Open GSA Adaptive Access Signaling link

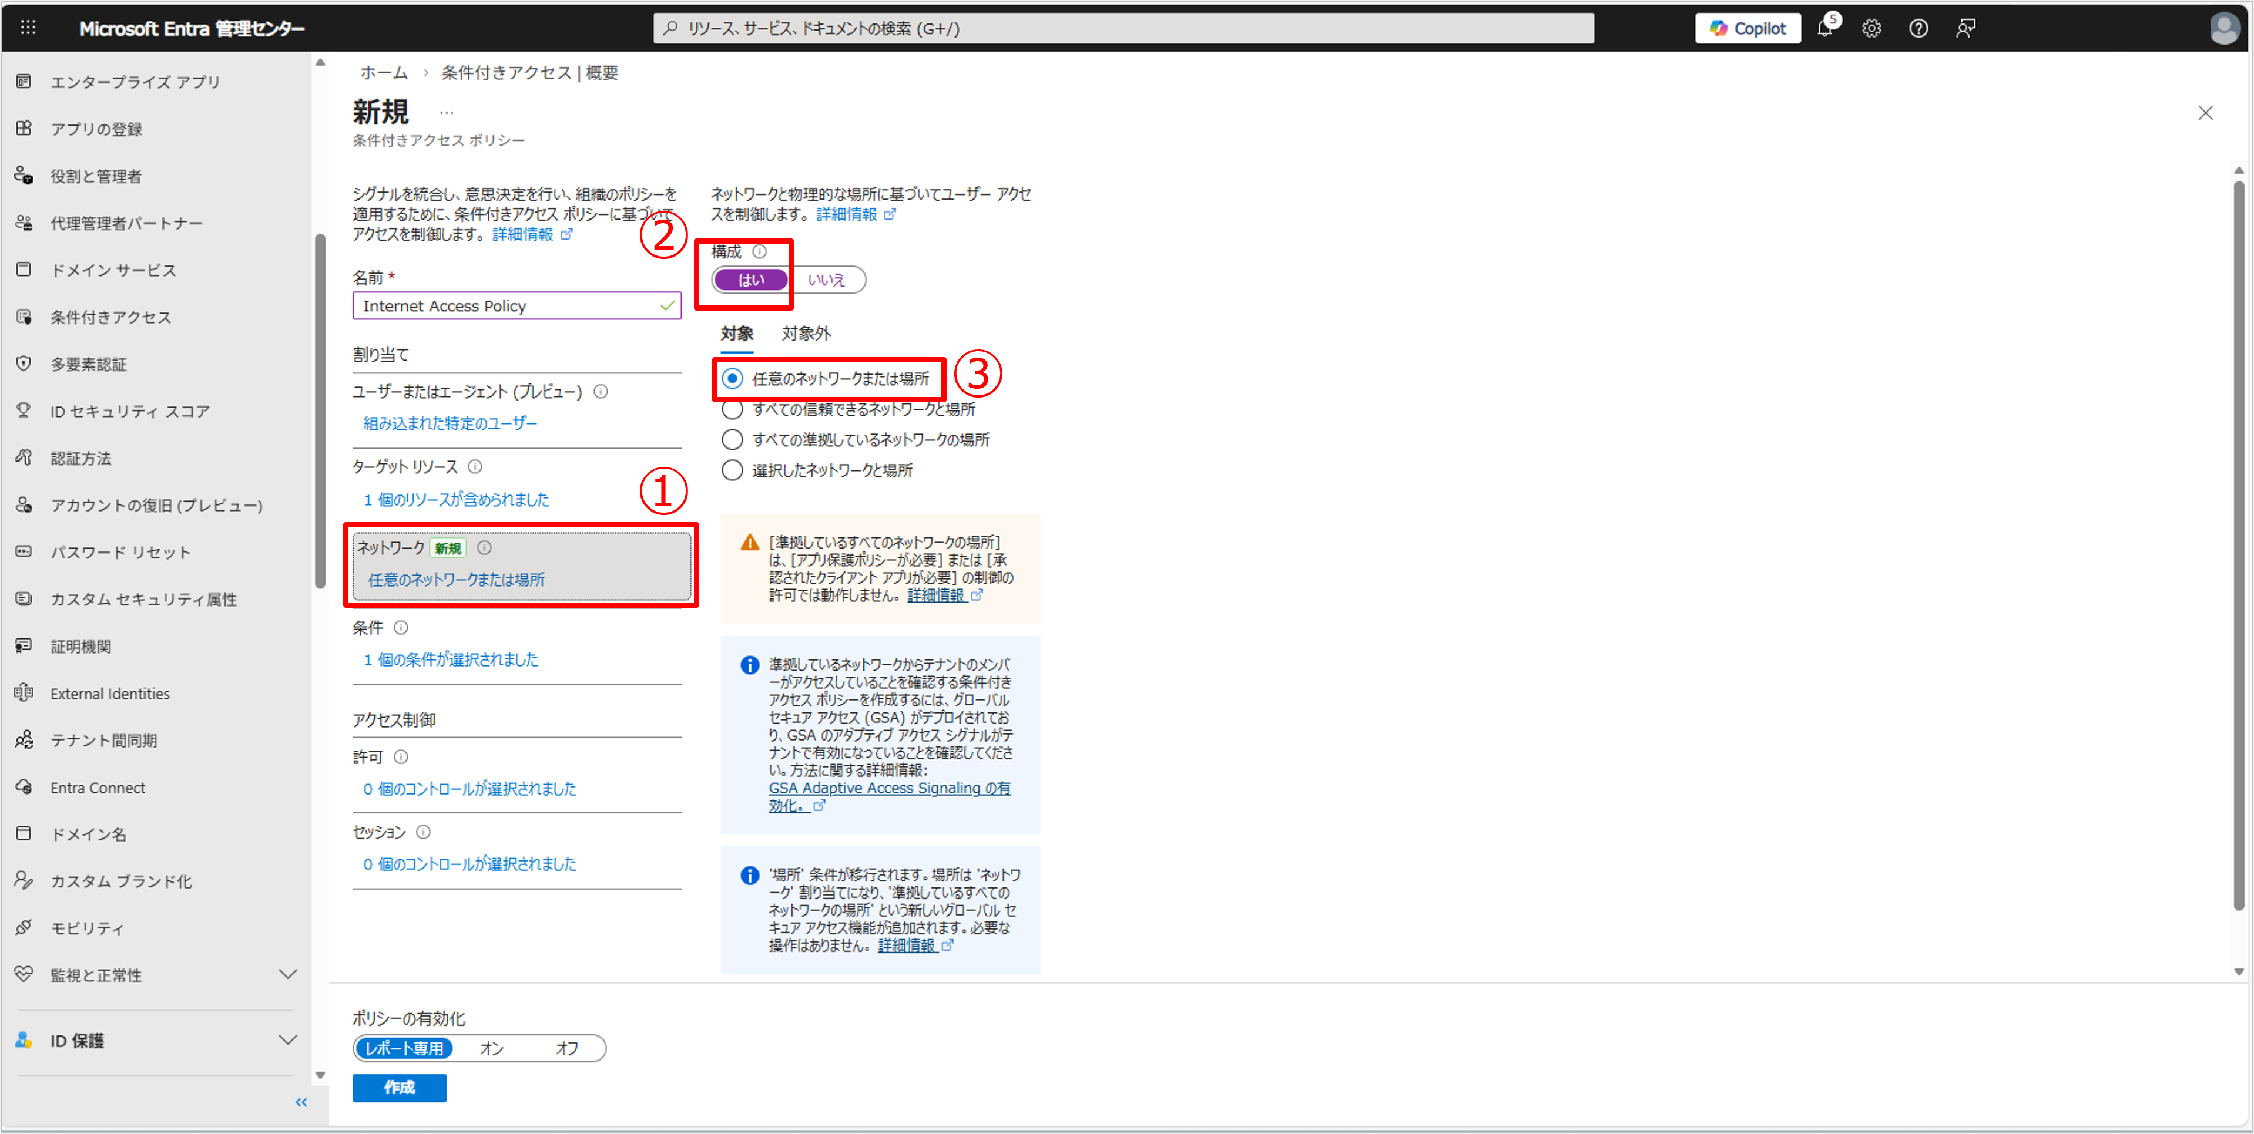(x=888, y=788)
